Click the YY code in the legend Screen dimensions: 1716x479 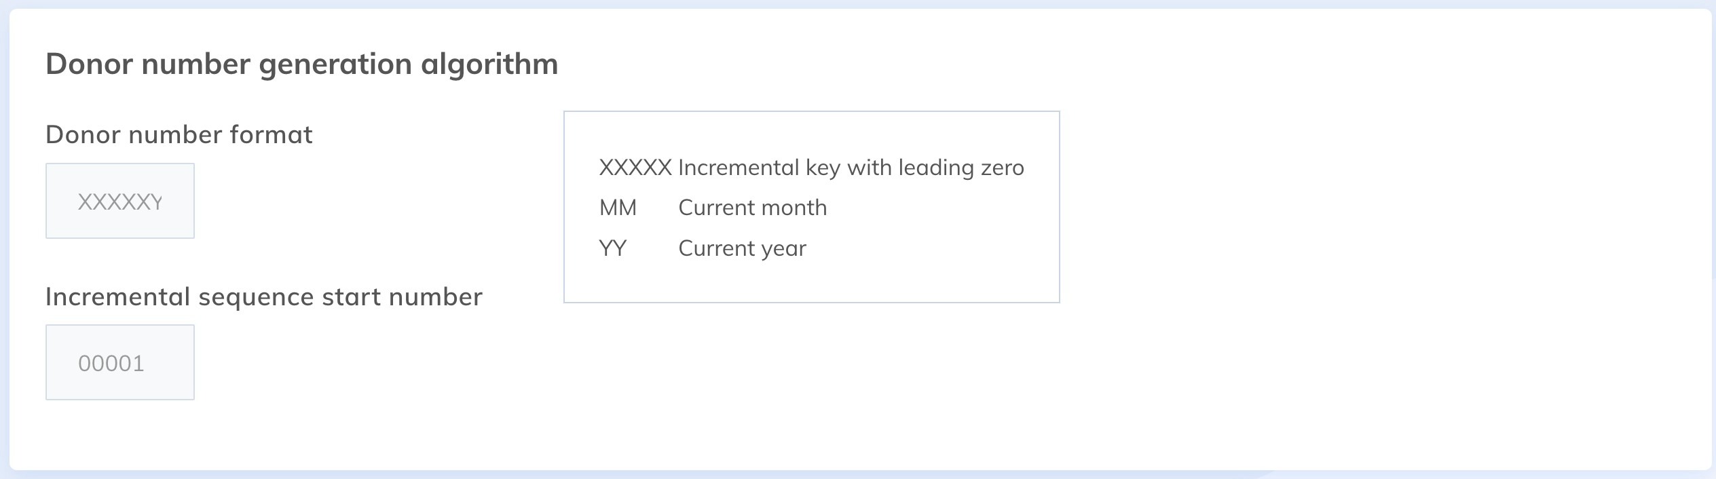coord(612,248)
